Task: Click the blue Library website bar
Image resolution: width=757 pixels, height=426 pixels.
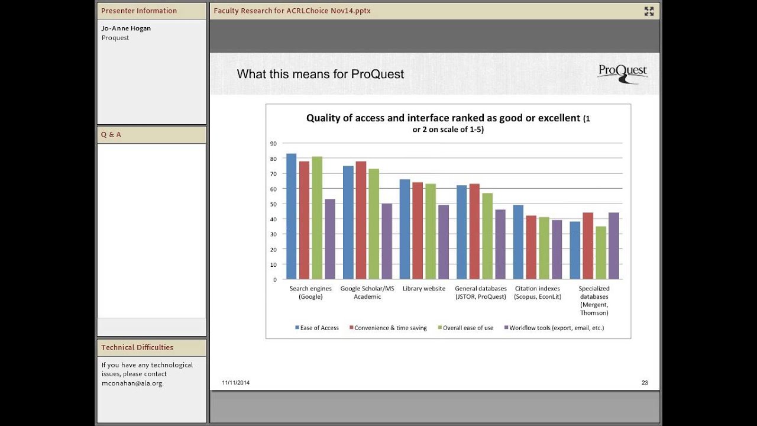Action: click(x=405, y=230)
